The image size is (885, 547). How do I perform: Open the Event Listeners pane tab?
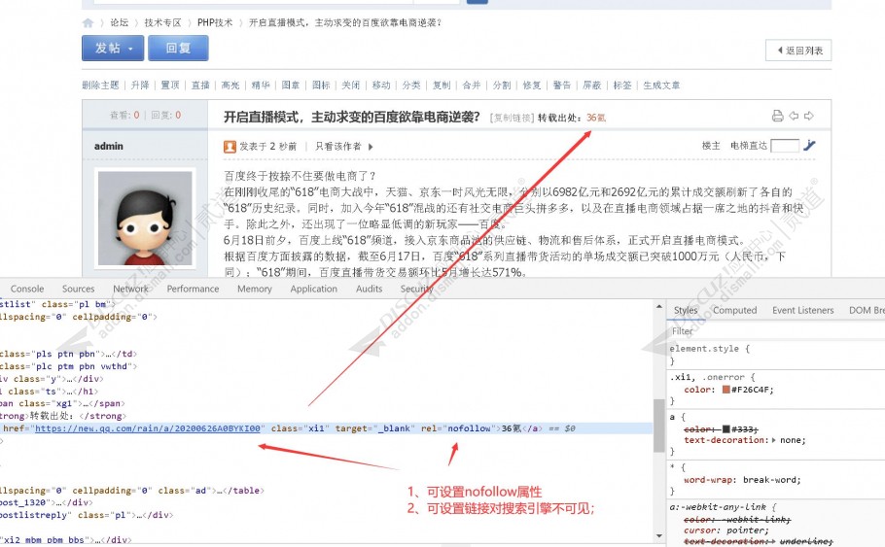point(803,310)
